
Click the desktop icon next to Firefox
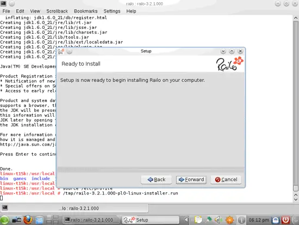40,220
